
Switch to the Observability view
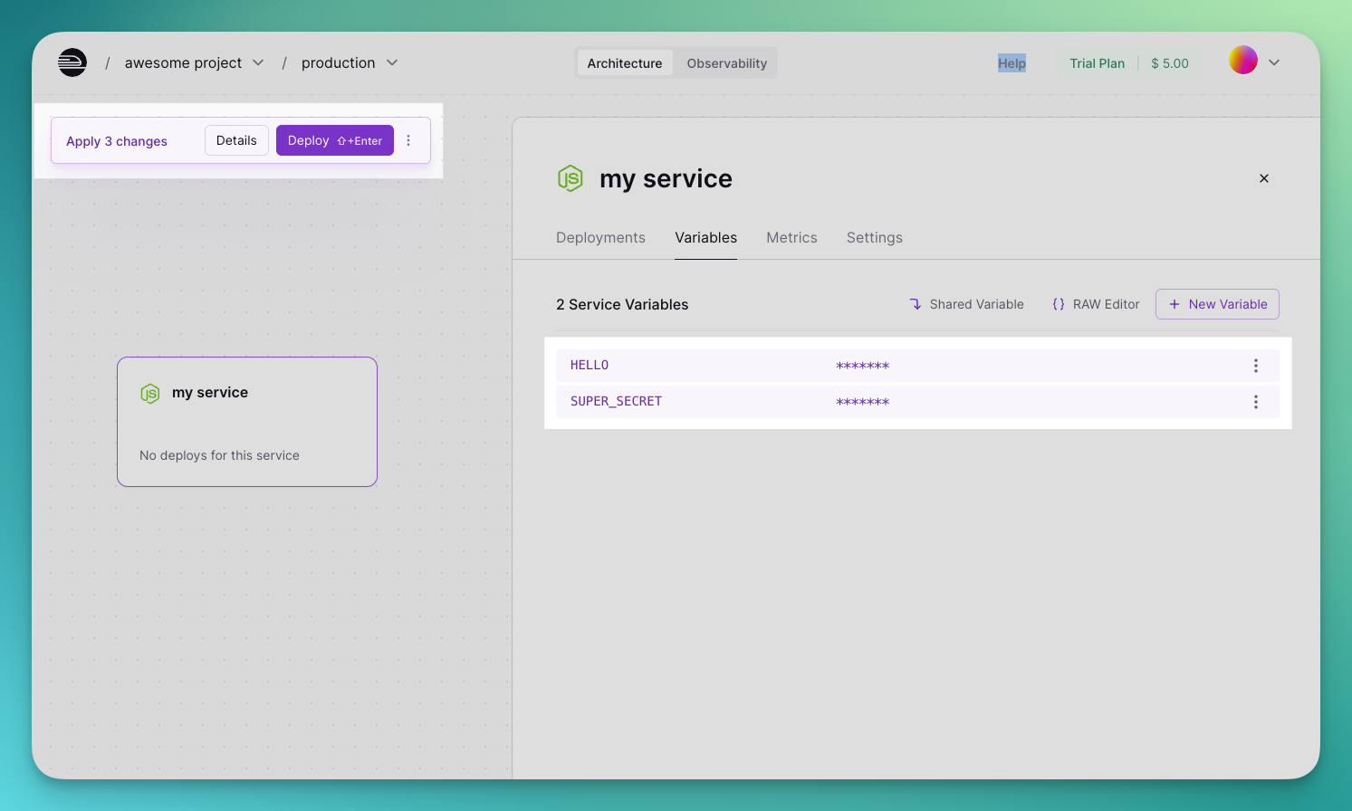point(726,63)
